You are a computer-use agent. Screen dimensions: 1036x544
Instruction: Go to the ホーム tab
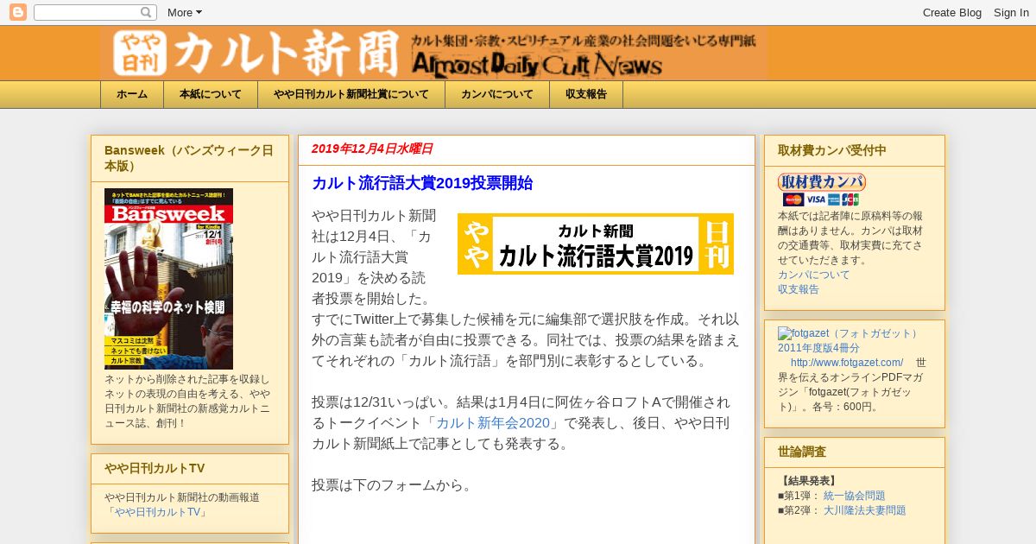[132, 94]
